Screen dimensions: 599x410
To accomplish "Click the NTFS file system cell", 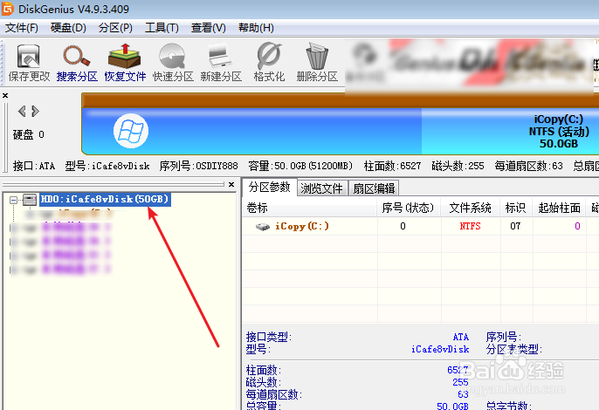I will (470, 227).
